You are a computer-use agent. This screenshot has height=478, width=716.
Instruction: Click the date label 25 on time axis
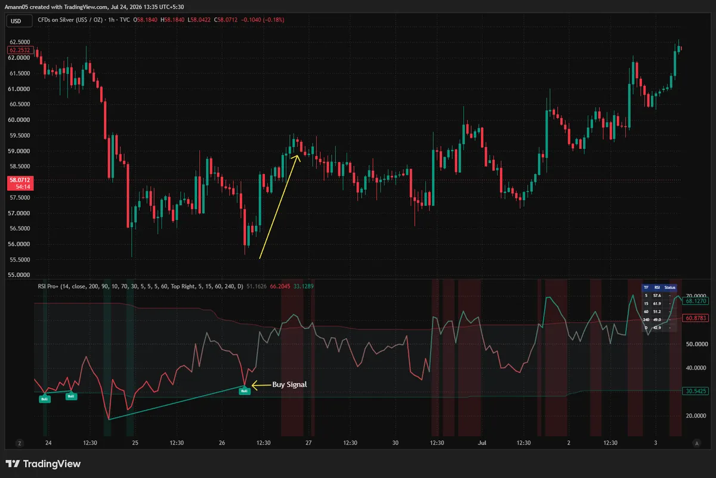point(135,443)
